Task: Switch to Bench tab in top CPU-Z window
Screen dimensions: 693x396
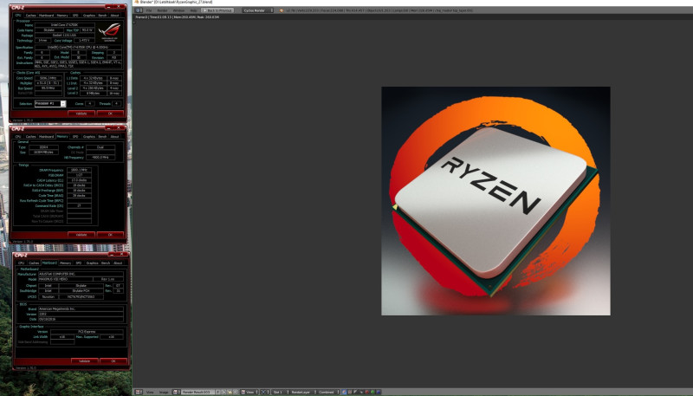Action: pyautogui.click(x=102, y=16)
